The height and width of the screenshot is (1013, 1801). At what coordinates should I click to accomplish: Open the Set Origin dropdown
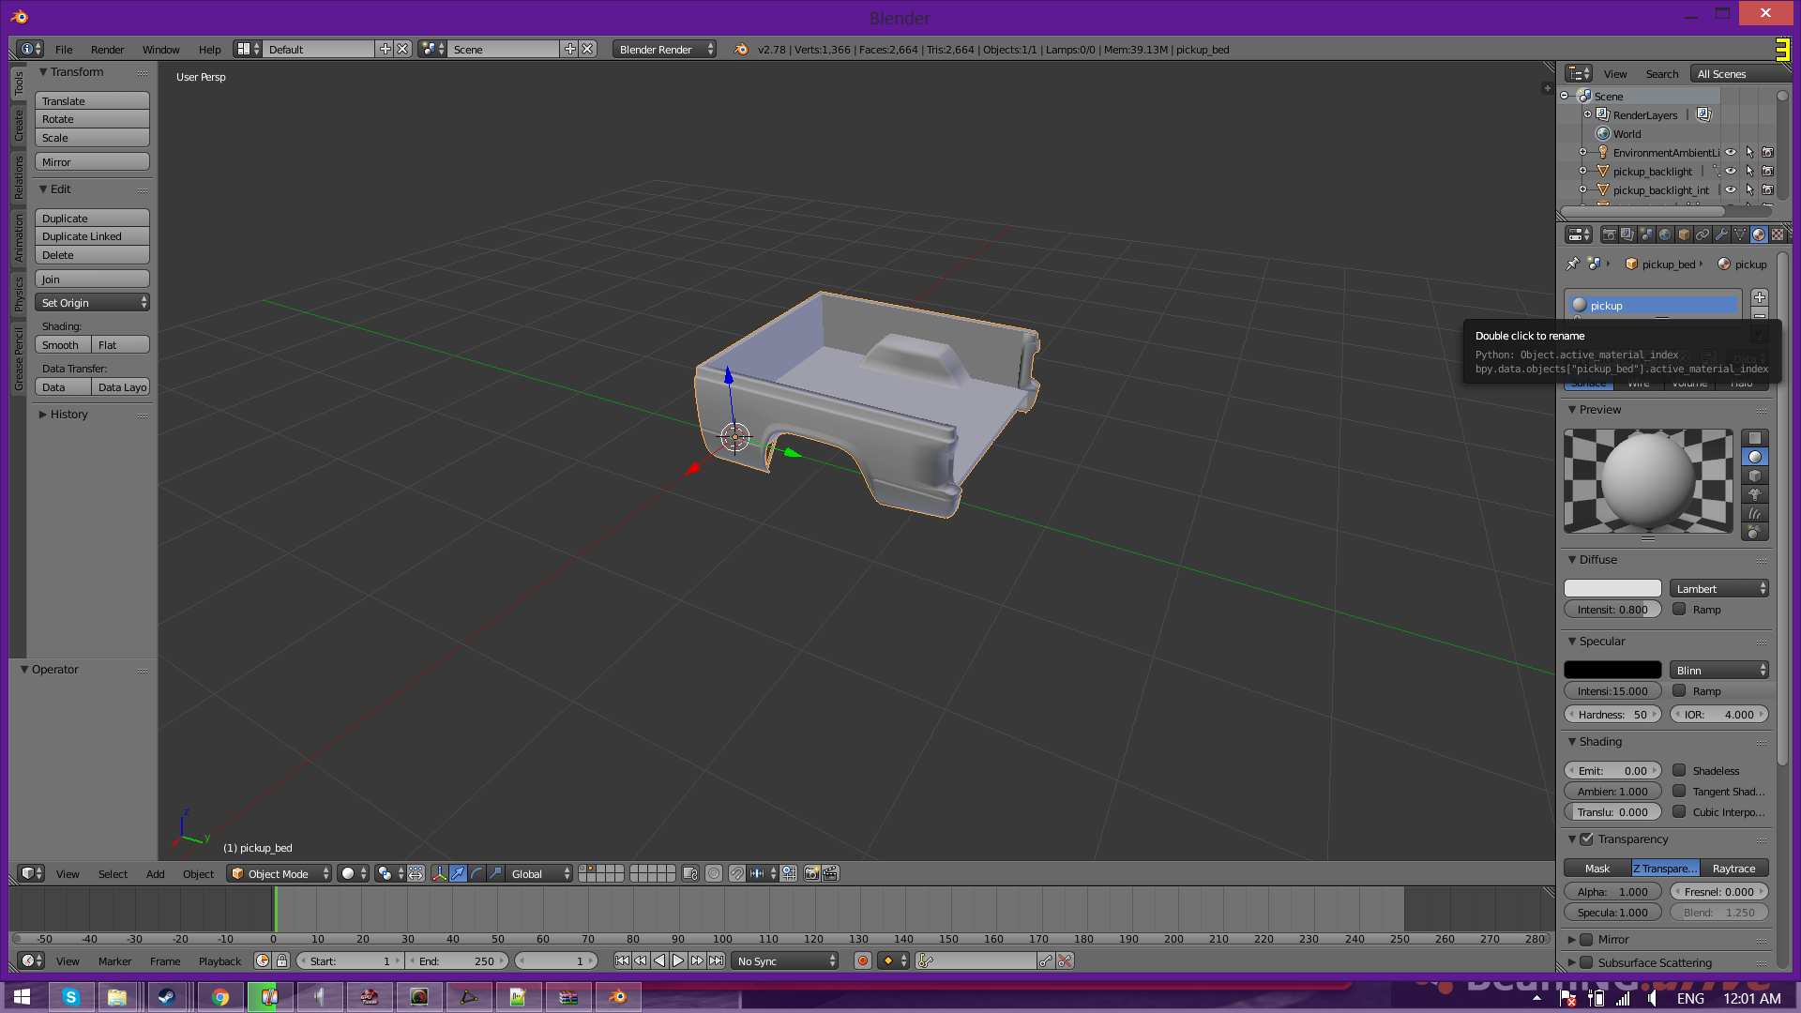(x=92, y=303)
